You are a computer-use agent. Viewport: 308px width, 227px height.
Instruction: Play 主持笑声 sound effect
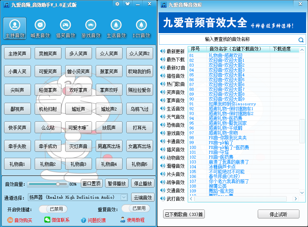pyautogui.click(x=17, y=53)
